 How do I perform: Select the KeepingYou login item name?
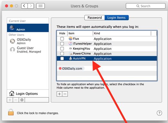click(81, 49)
